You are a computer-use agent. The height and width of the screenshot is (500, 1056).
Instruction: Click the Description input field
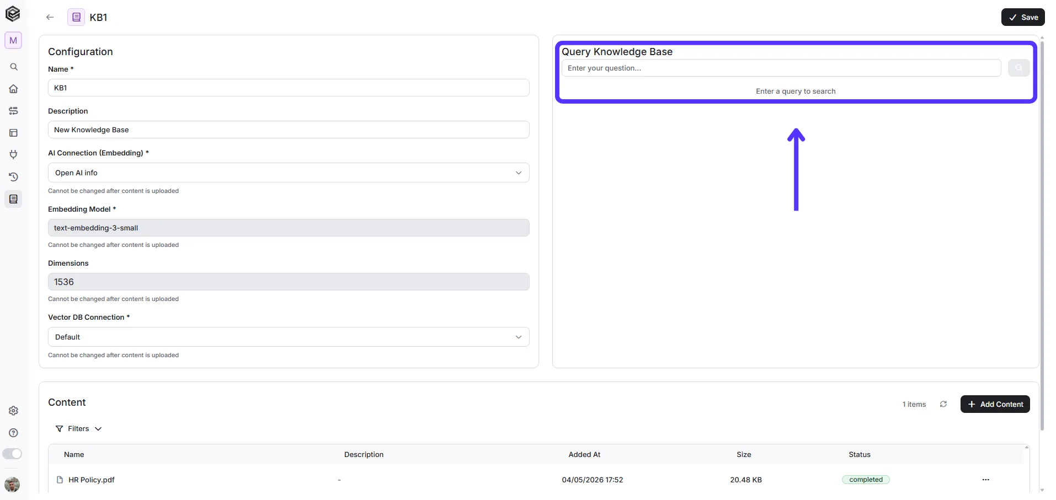pos(289,130)
